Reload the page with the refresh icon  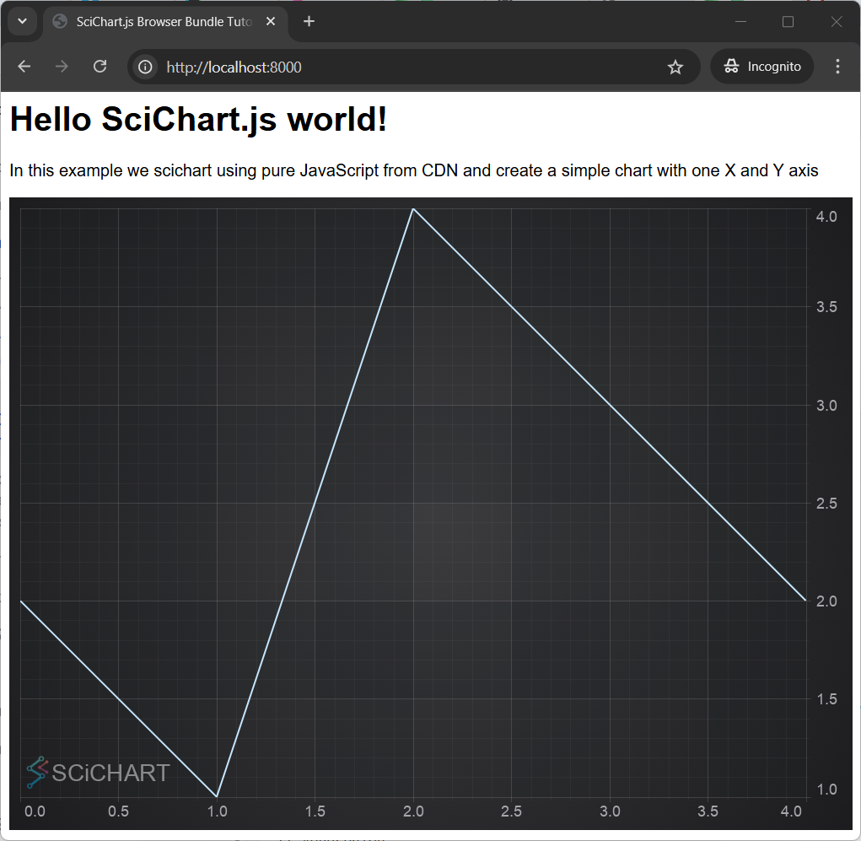pyautogui.click(x=100, y=67)
